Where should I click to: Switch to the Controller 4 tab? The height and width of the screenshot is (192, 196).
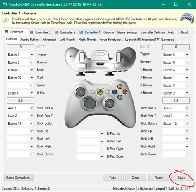(x=90, y=33)
